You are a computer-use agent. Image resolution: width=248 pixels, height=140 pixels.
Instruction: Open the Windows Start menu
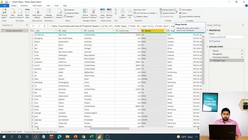point(4,136)
